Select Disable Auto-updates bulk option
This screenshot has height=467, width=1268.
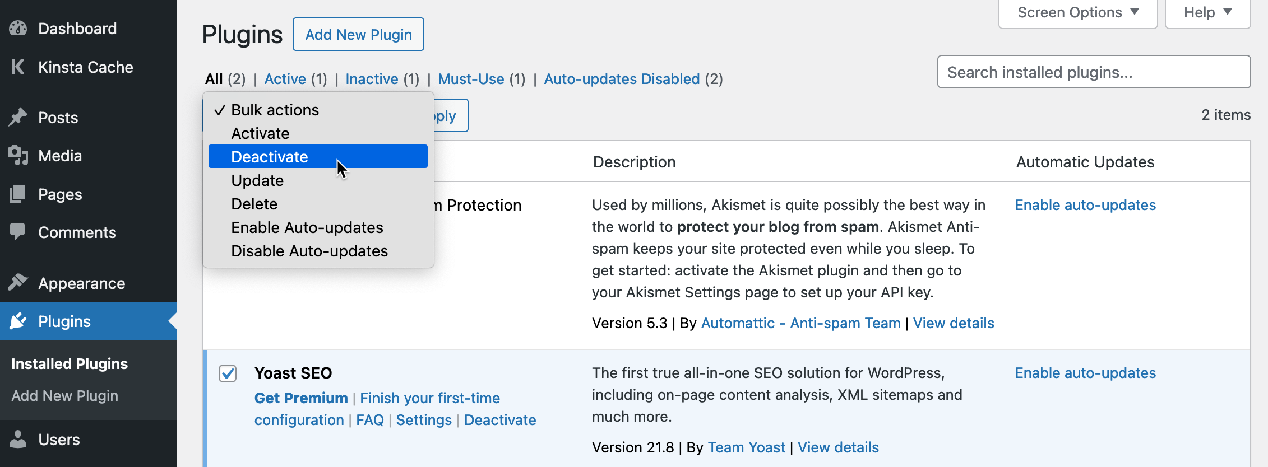pos(318,251)
